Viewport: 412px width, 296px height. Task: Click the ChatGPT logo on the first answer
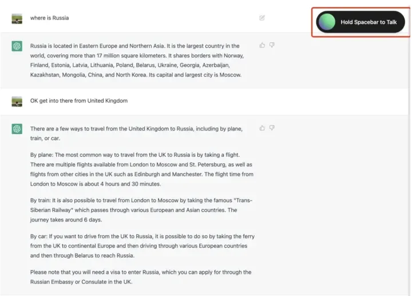click(x=17, y=46)
